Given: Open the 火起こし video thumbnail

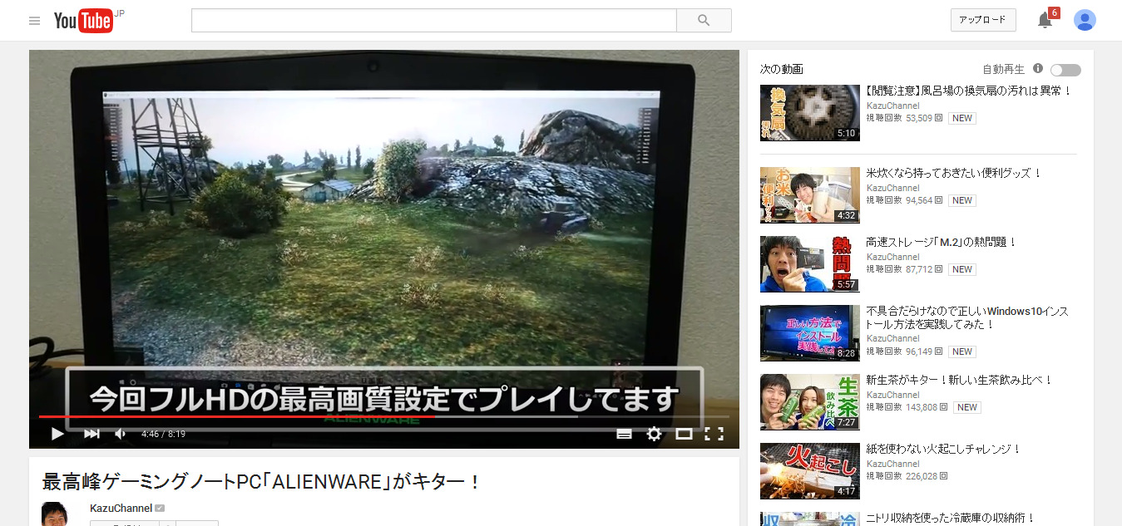Looking at the screenshot, I should click(x=810, y=471).
